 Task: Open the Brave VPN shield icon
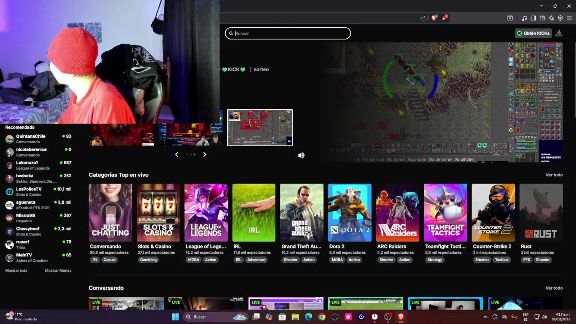pos(560,18)
